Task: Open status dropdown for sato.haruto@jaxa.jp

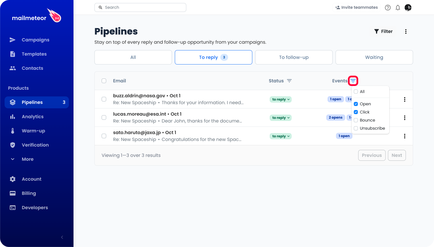Action: click(281, 136)
